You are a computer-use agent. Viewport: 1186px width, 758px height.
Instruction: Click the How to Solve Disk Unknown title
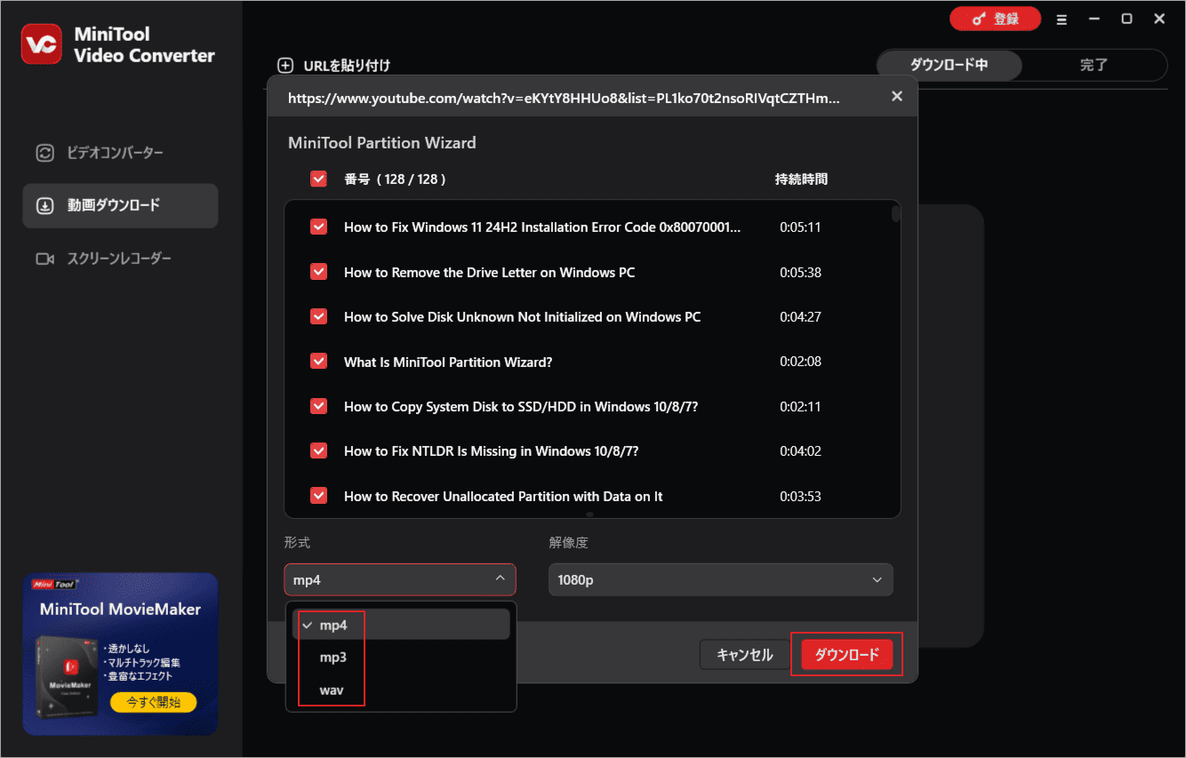pyautogui.click(x=522, y=316)
